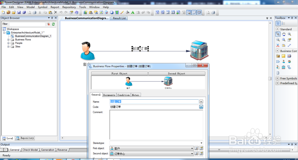This screenshot has height=160, width=298.
Task: Click the diagram vertical scrollbar up arrow
Action: (x=270, y=23)
